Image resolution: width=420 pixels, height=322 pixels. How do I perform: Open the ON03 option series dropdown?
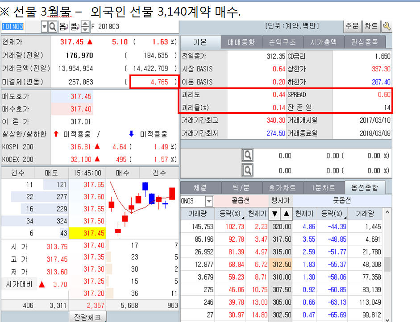[x=208, y=201]
